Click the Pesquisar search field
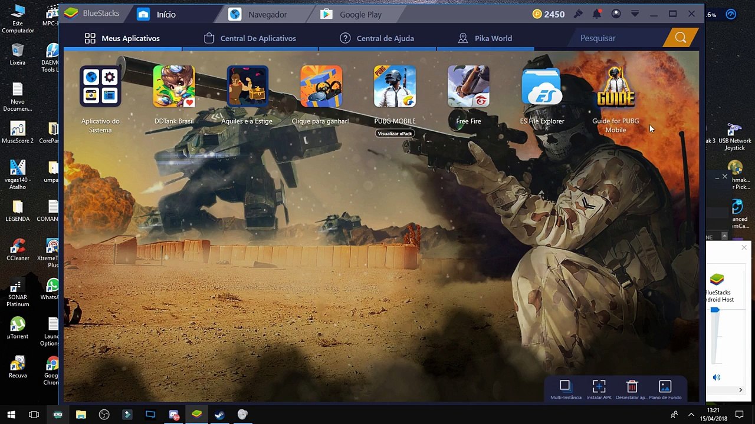Screen dimensions: 755x424 tap(616, 38)
